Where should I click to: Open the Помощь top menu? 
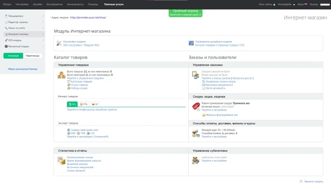point(93,4)
